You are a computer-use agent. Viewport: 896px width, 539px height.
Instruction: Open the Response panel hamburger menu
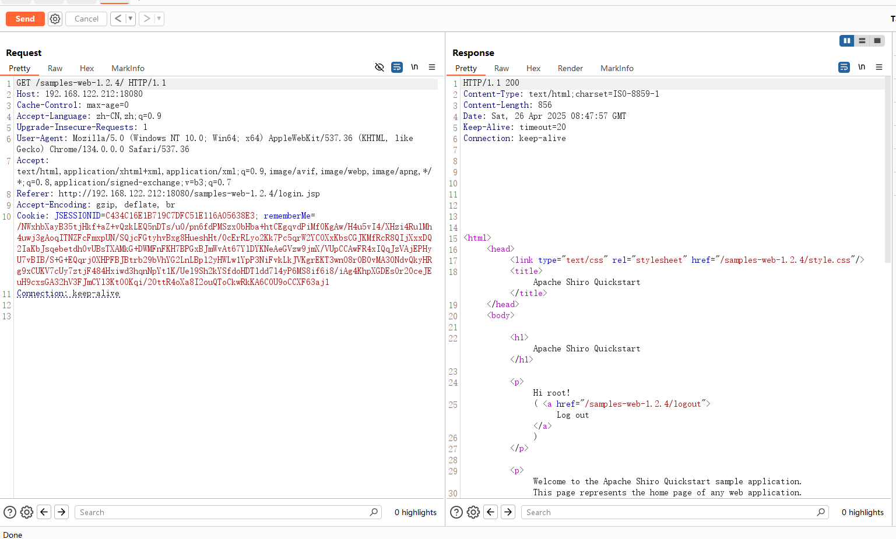click(879, 67)
